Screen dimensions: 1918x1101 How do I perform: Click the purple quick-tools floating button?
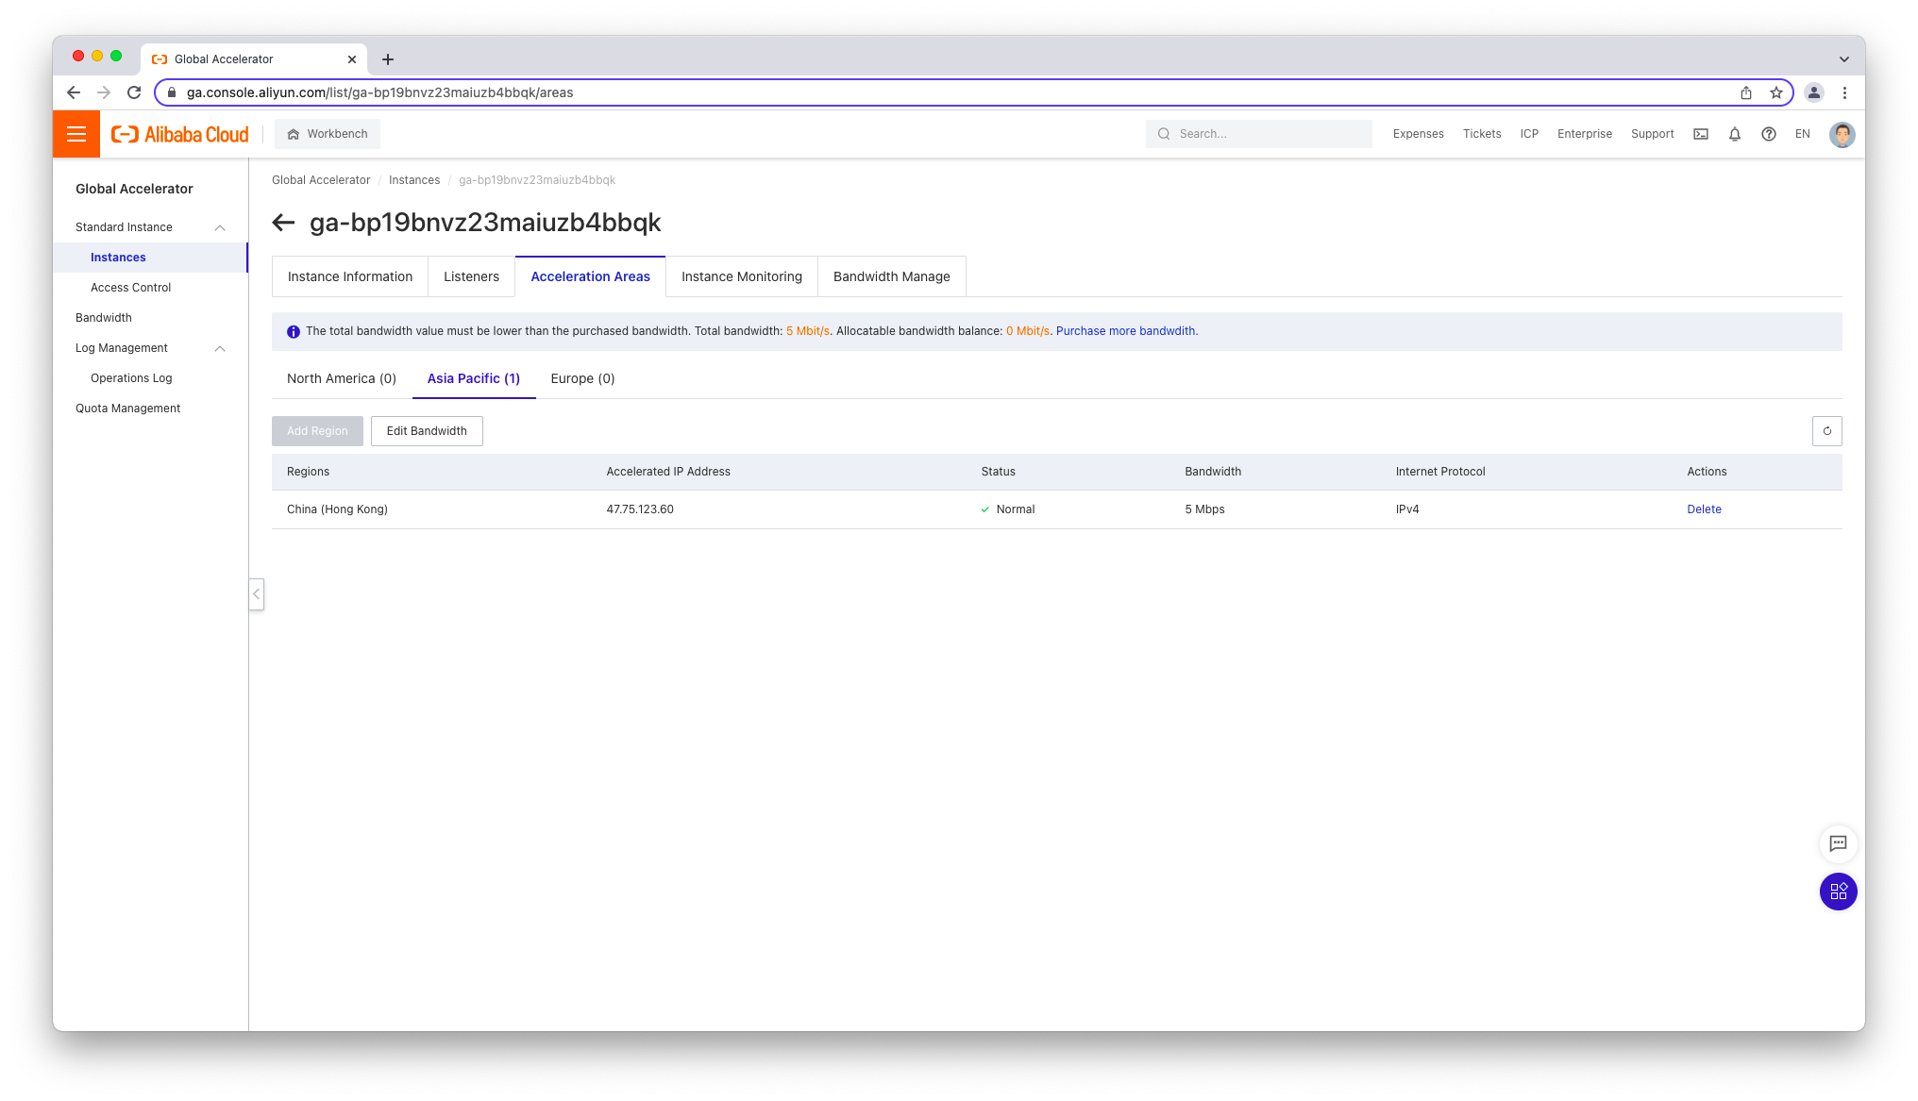point(1838,892)
